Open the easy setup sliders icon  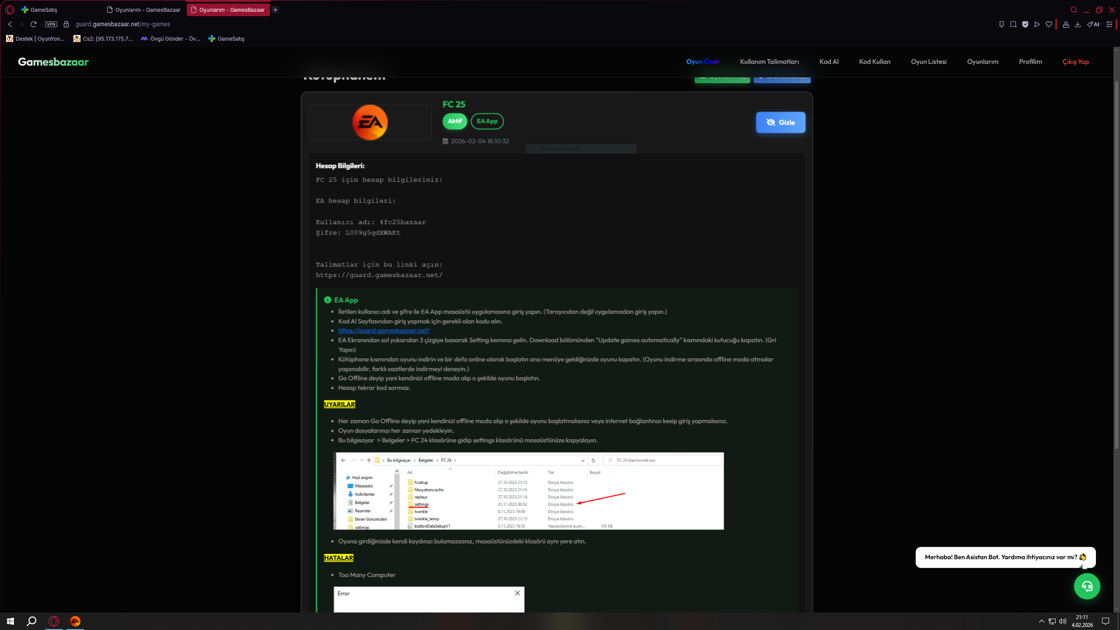(1109, 24)
